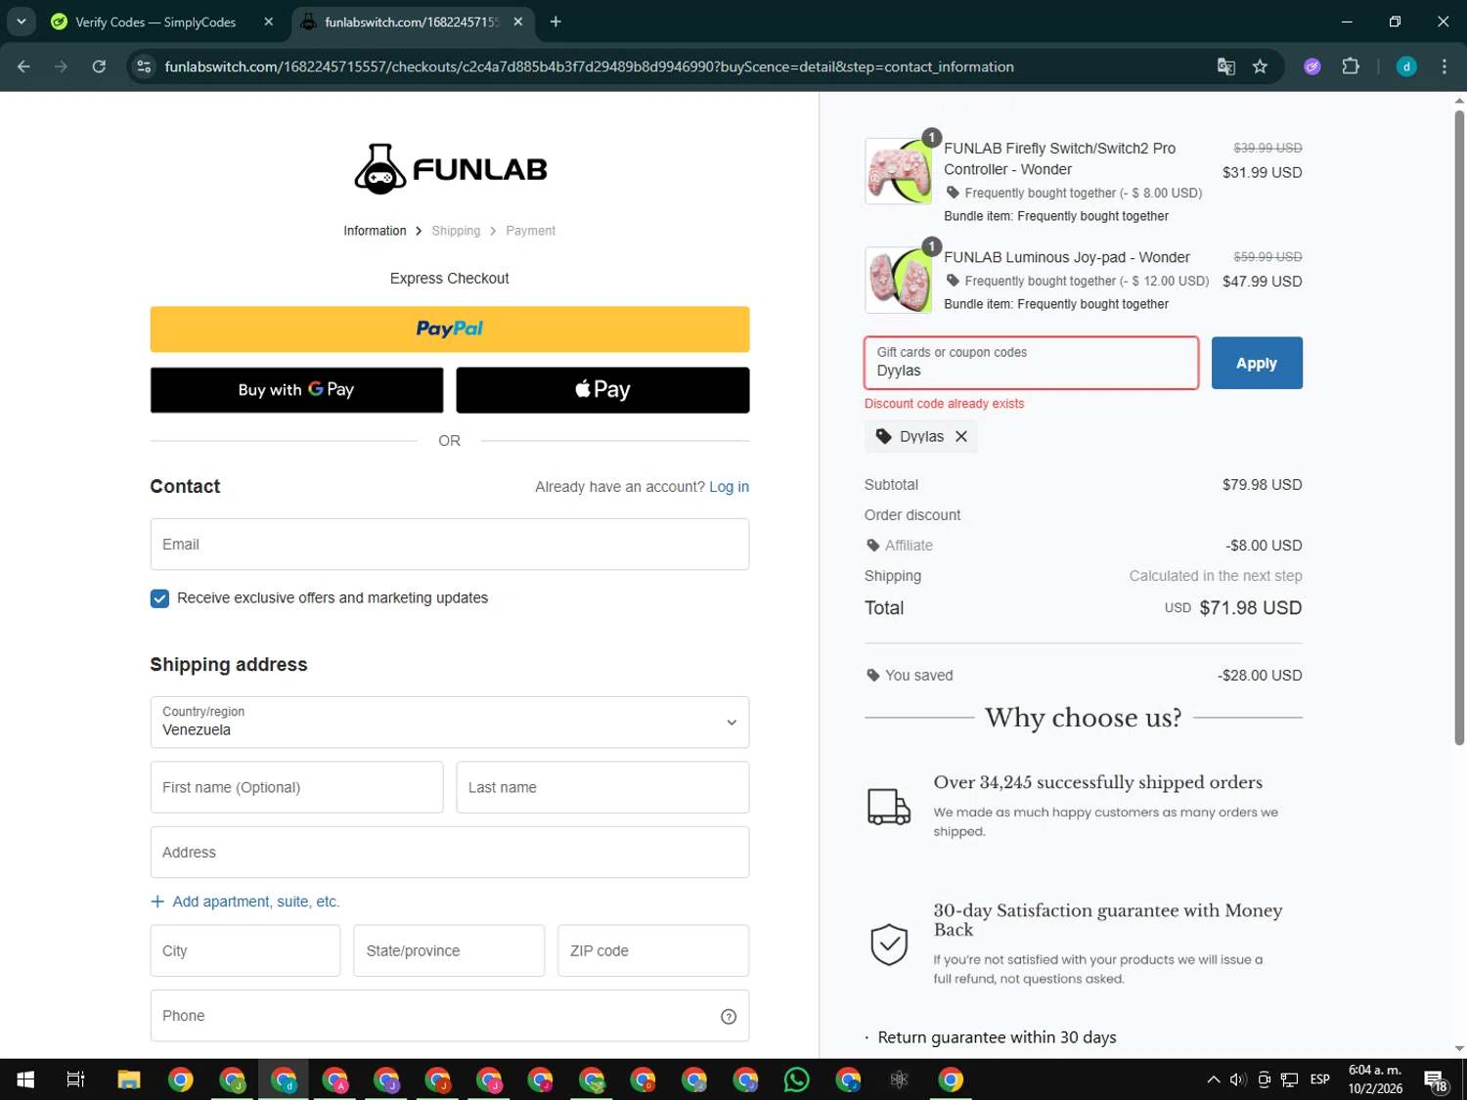Open the tab search dropdown arrow

(21, 22)
